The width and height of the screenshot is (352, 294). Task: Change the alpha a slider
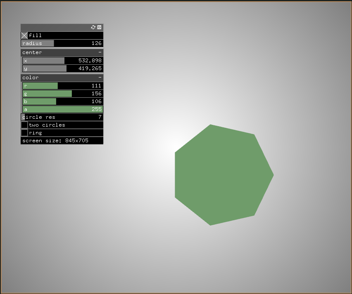63,109
